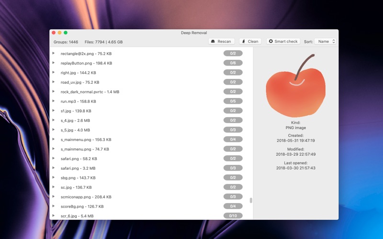The width and height of the screenshot is (383, 239).
Task: Expand the replayButton.png group
Action: point(54,63)
